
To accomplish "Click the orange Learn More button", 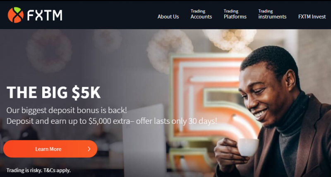I will (x=50, y=149).
